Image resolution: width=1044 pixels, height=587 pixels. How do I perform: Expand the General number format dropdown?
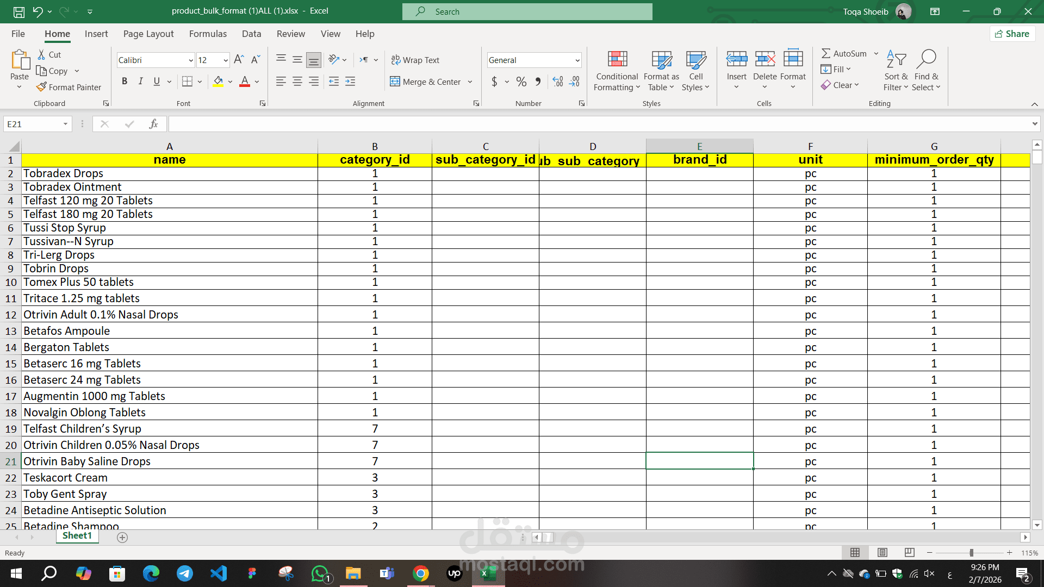click(577, 60)
